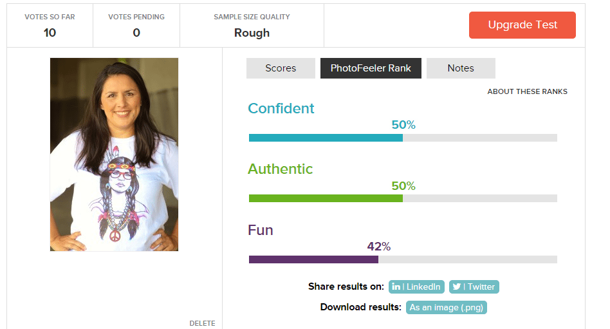Screen dimensions: 610x329
Task: Click the Votes So Far count
Action: [x=50, y=33]
